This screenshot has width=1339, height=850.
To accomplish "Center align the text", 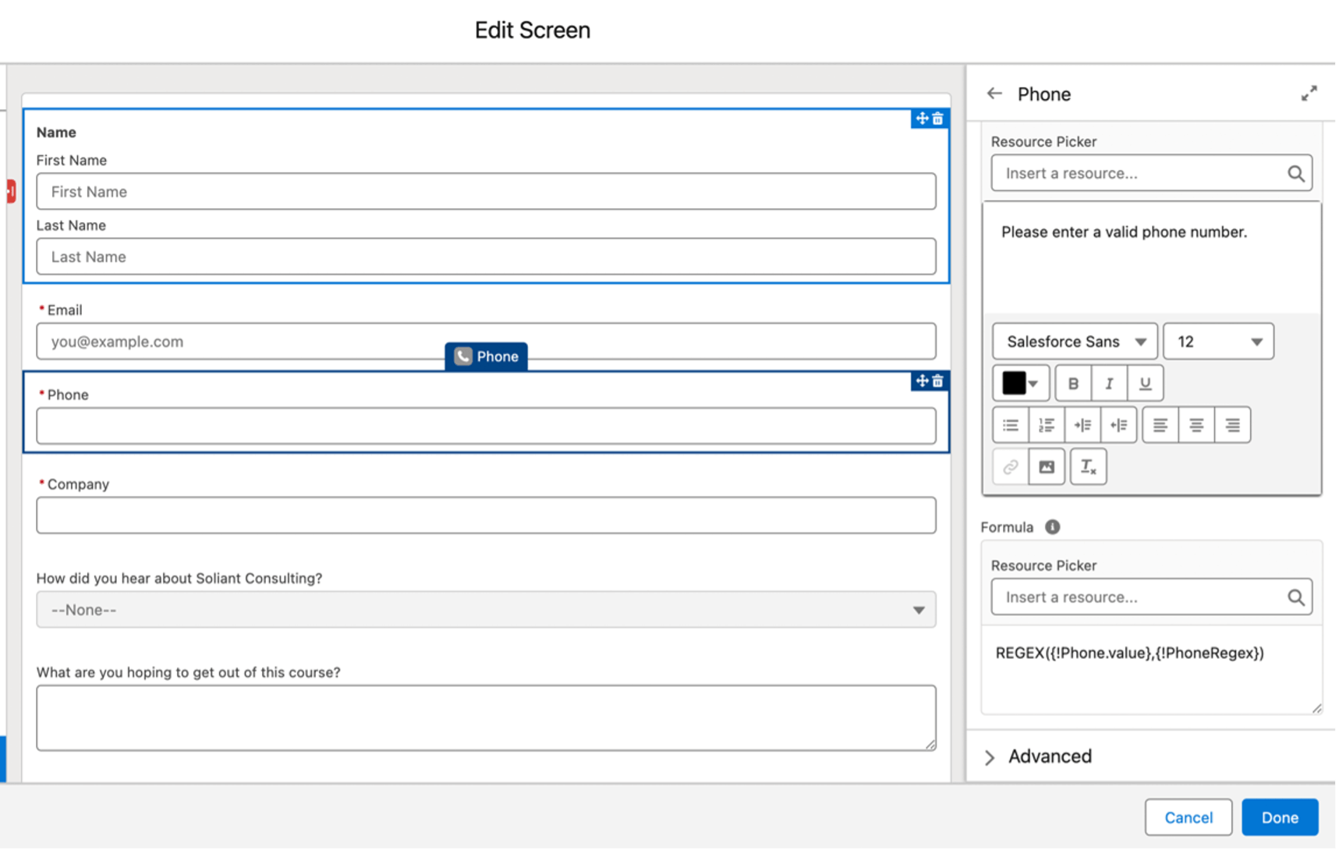I will point(1199,425).
